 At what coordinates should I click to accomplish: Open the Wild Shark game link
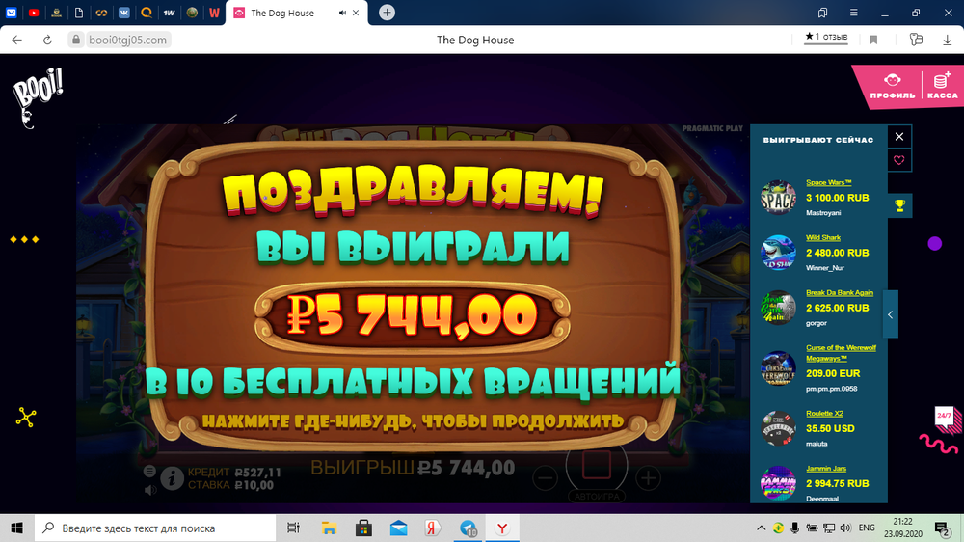(823, 237)
